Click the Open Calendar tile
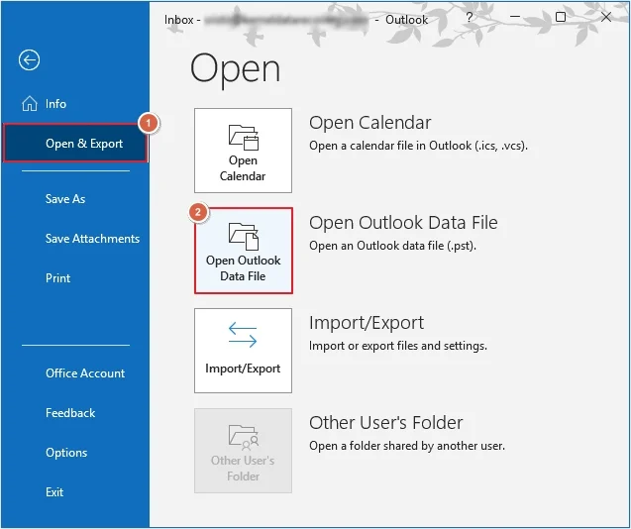This screenshot has height=529, width=631. (243, 151)
